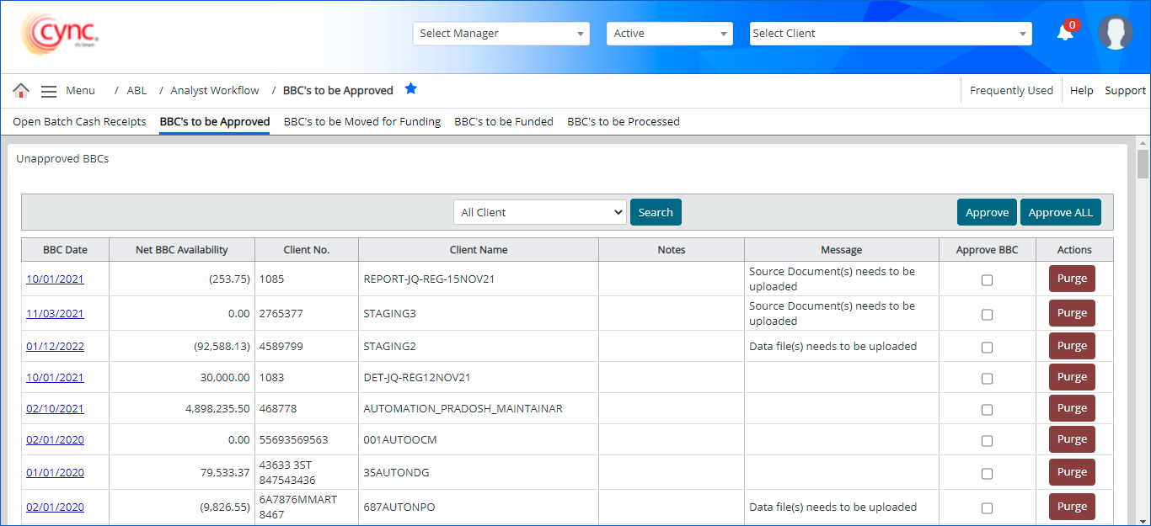Viewport: 1151px width, 526px height.
Task: Click the Cync logo
Action: point(60,34)
